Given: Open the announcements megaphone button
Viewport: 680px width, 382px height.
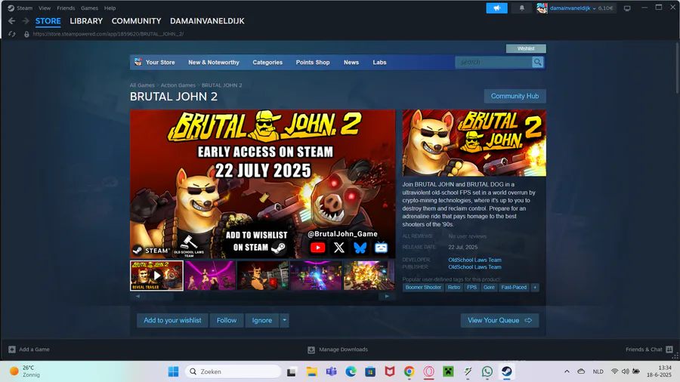Looking at the screenshot, I should pyautogui.click(x=496, y=8).
